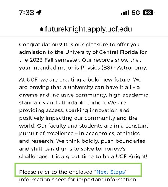
Task: Tap the lock icon beside the URL
Action: coord(42,29)
